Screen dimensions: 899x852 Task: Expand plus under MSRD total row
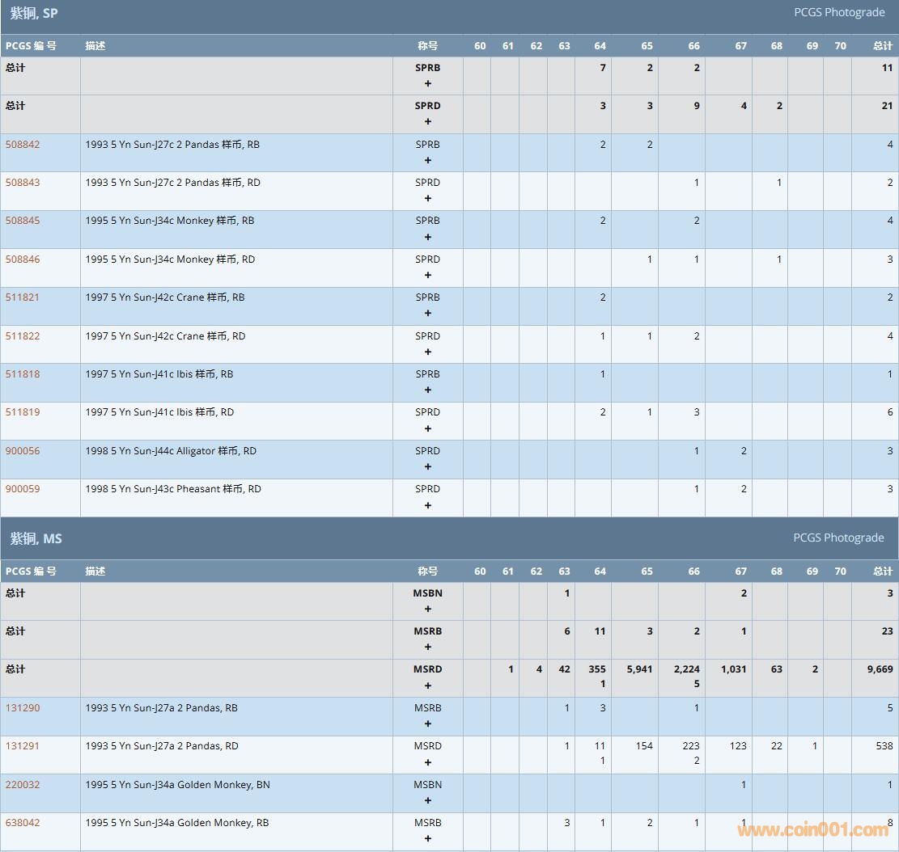[428, 685]
